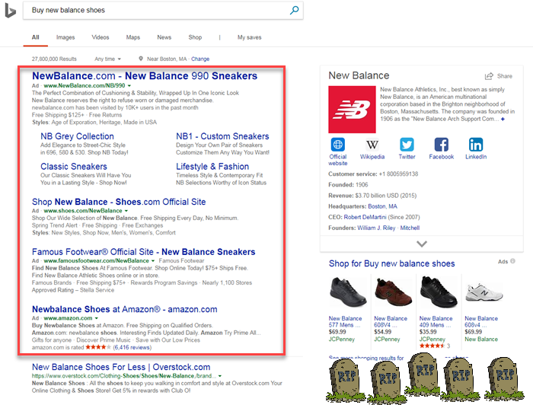Click the magnifying glass search icon
The width and height of the screenshot is (533, 405).
(294, 11)
